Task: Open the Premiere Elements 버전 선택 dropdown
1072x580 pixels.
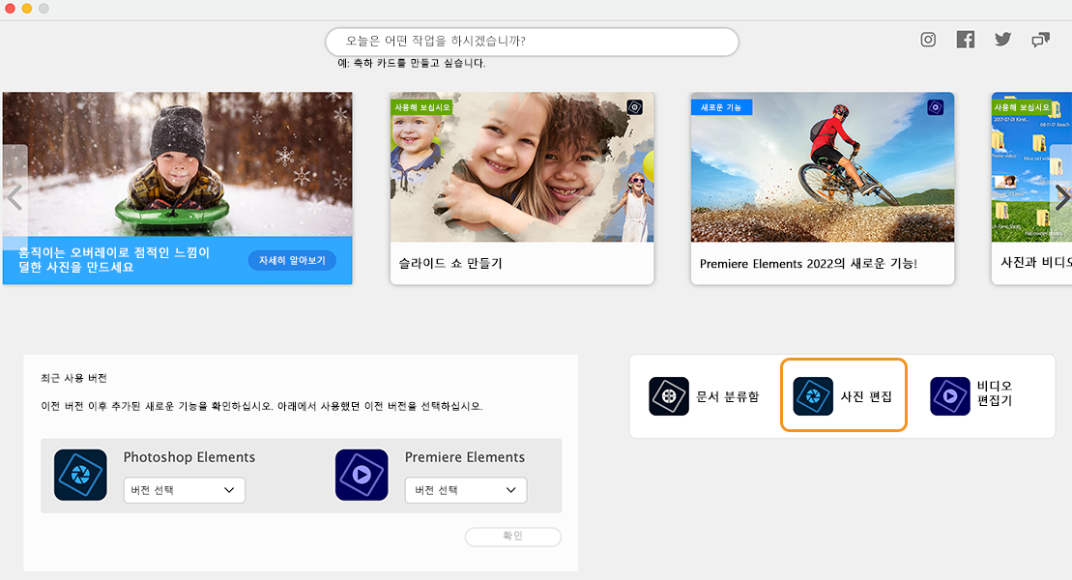Action: coord(465,490)
